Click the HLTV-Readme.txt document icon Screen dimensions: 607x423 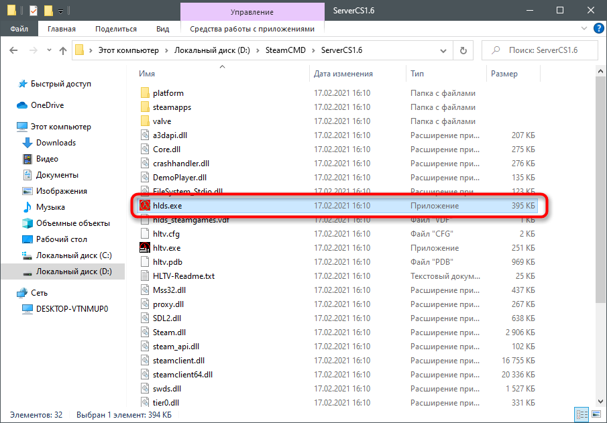pyautogui.click(x=145, y=276)
